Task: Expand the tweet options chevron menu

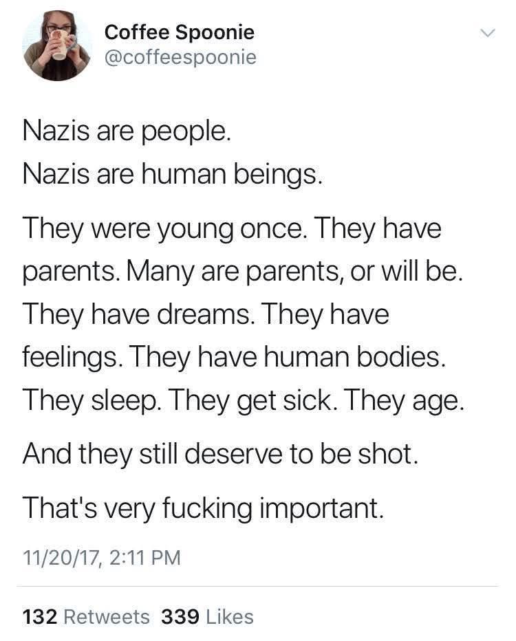Action: [487, 33]
